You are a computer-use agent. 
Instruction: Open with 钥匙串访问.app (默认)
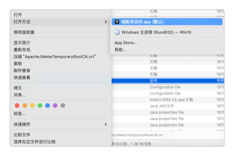(167, 22)
